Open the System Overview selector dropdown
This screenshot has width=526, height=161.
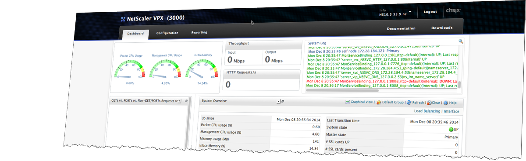(278, 101)
